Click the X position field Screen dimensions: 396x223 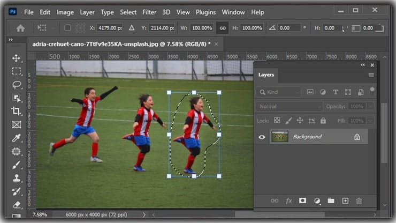point(110,28)
